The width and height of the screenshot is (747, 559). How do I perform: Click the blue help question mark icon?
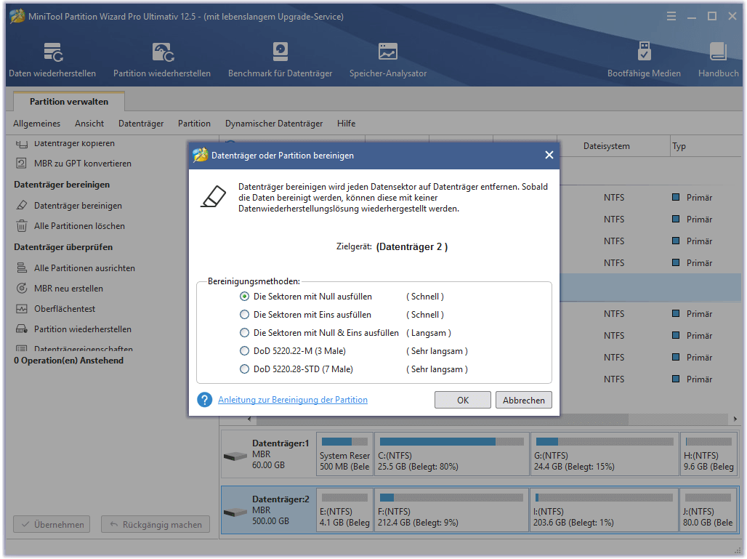pyautogui.click(x=204, y=400)
